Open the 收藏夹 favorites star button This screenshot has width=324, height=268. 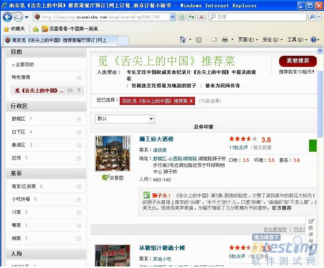(14, 29)
